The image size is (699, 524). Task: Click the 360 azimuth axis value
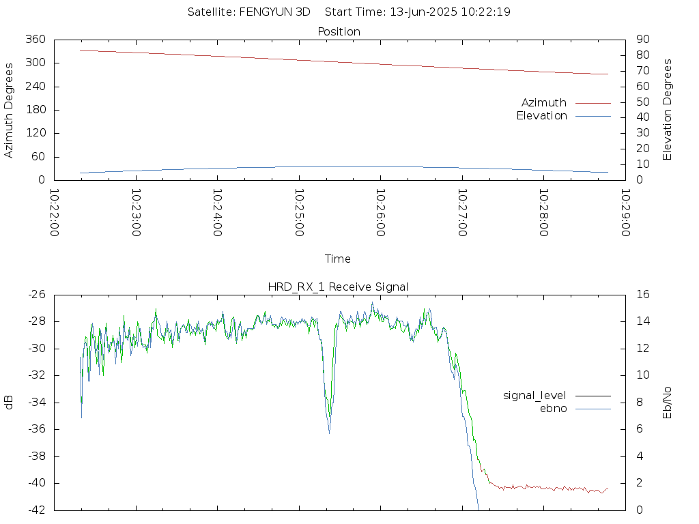click(x=35, y=39)
